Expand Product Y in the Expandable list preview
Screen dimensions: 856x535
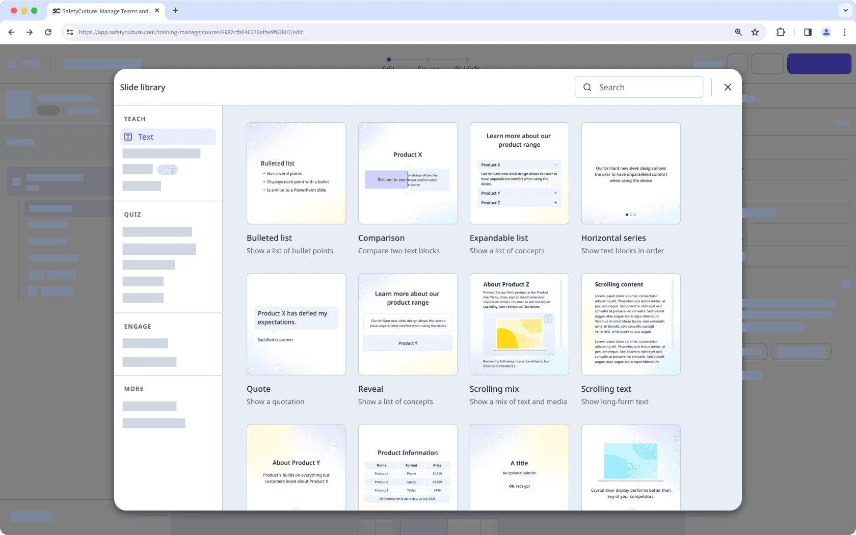556,193
